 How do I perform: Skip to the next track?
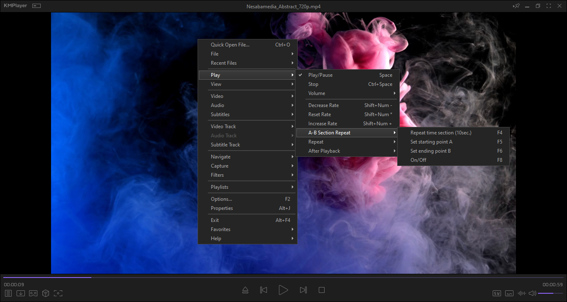pos(303,290)
